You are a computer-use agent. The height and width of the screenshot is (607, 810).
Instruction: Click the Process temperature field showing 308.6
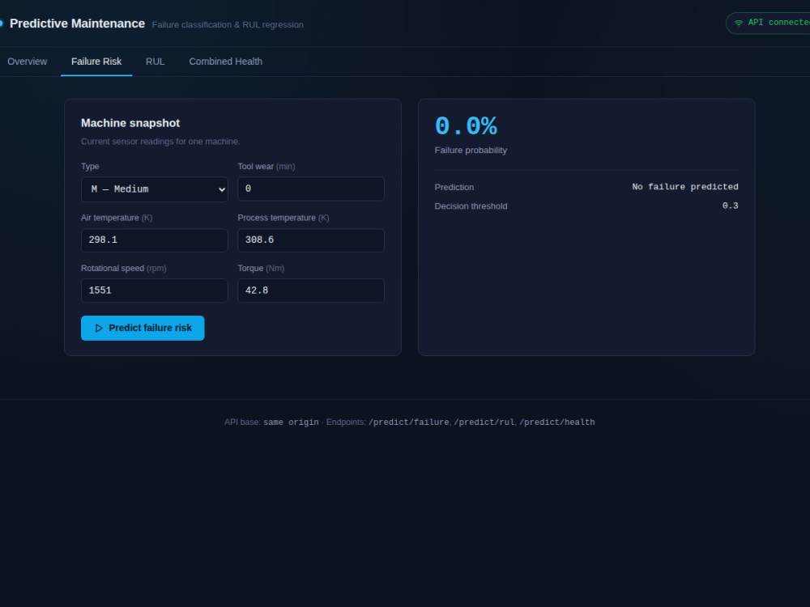(x=311, y=240)
